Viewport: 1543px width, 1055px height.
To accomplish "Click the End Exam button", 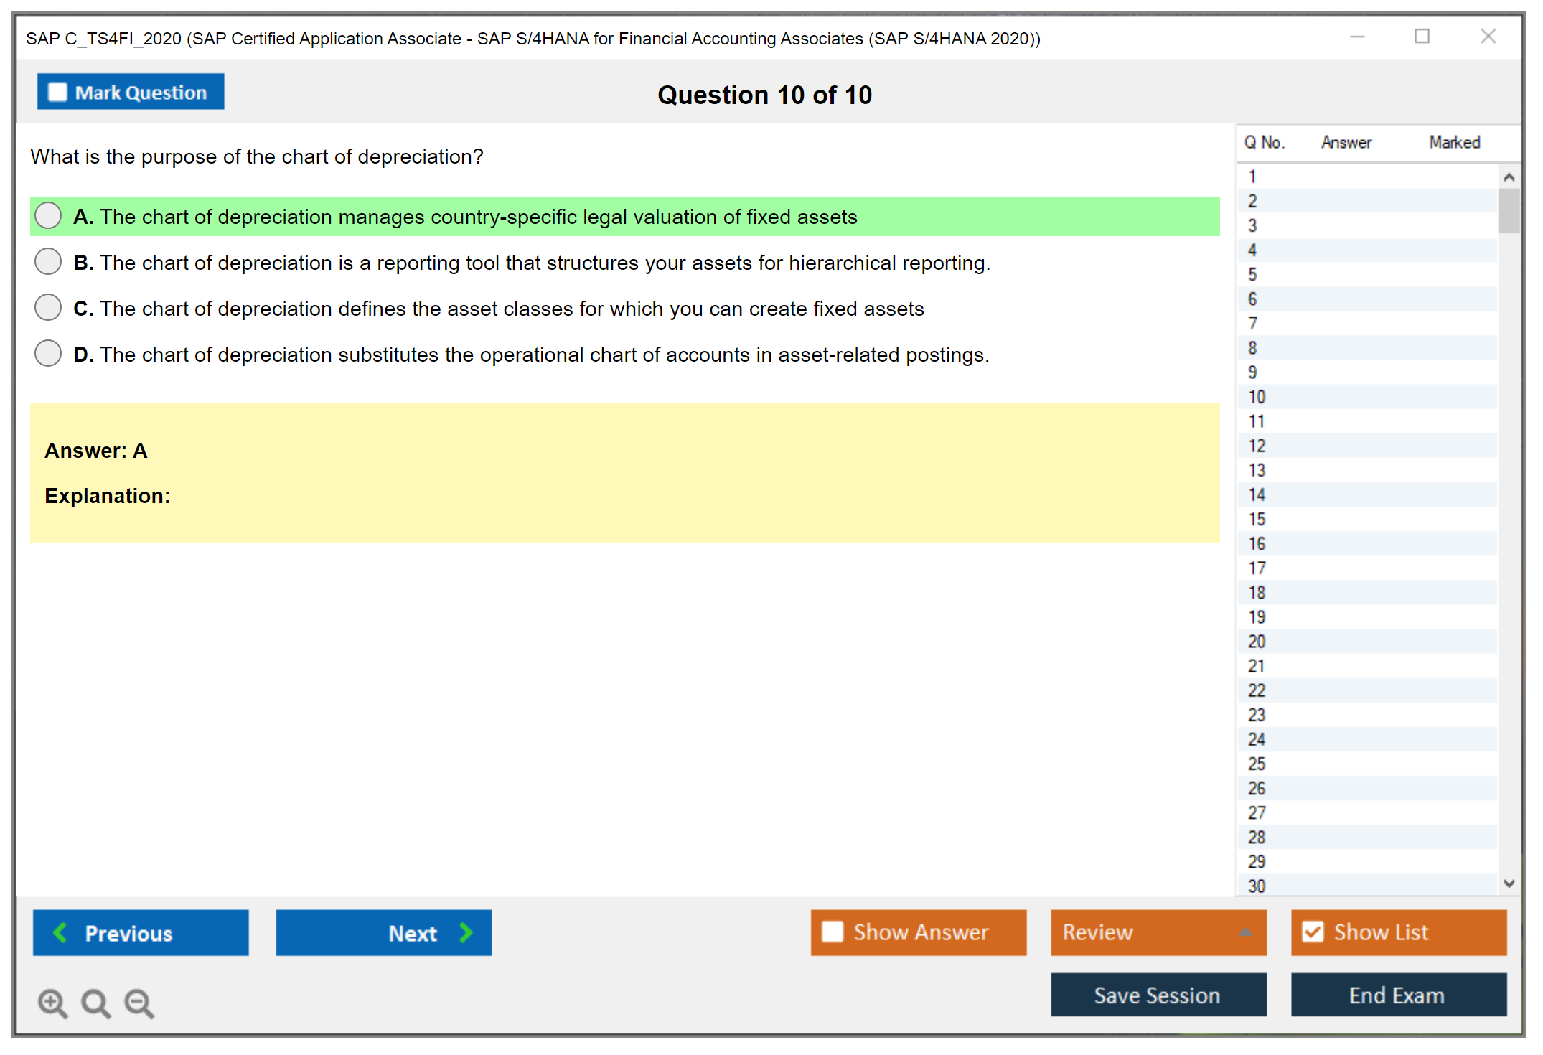I will point(1397,995).
